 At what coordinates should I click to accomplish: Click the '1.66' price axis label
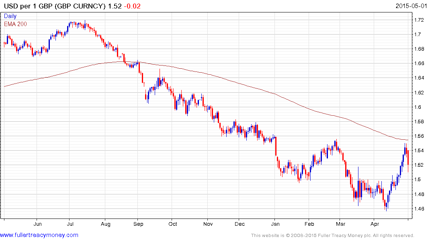tap(419, 63)
